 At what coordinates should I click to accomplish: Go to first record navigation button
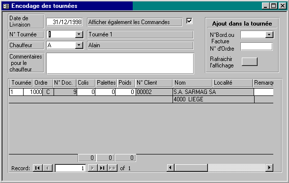click(x=37, y=168)
